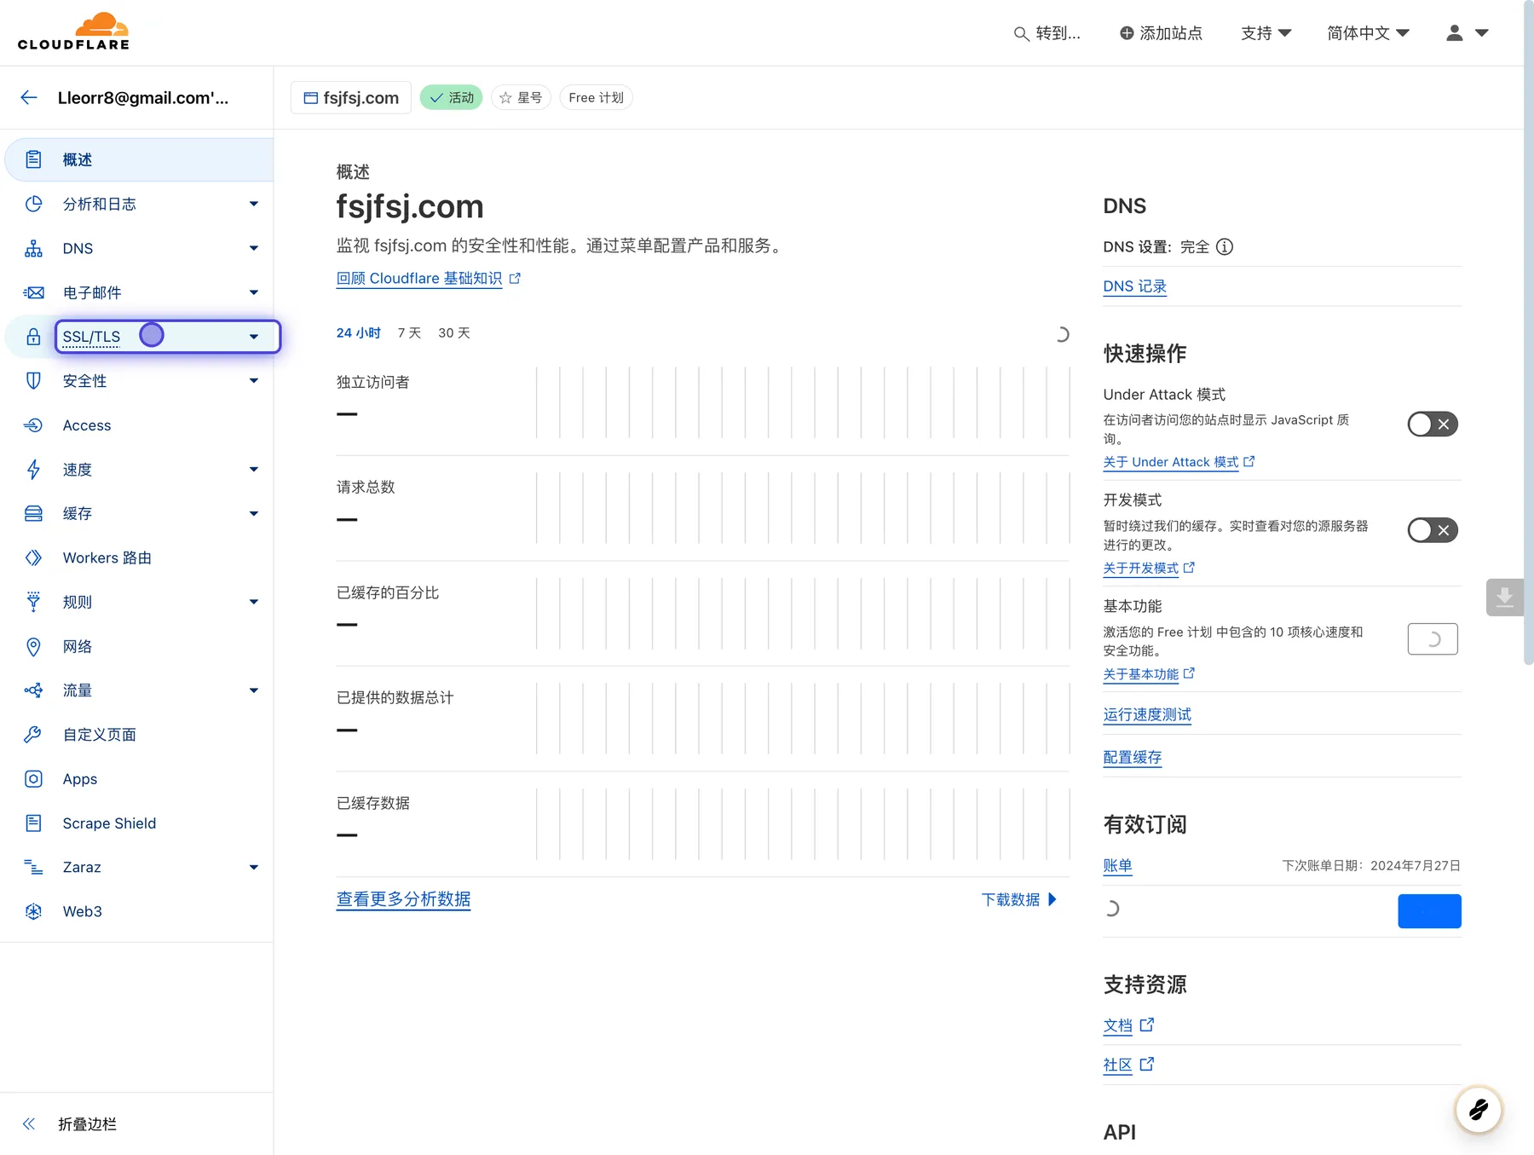Open the 配置缓存 link

point(1132,757)
